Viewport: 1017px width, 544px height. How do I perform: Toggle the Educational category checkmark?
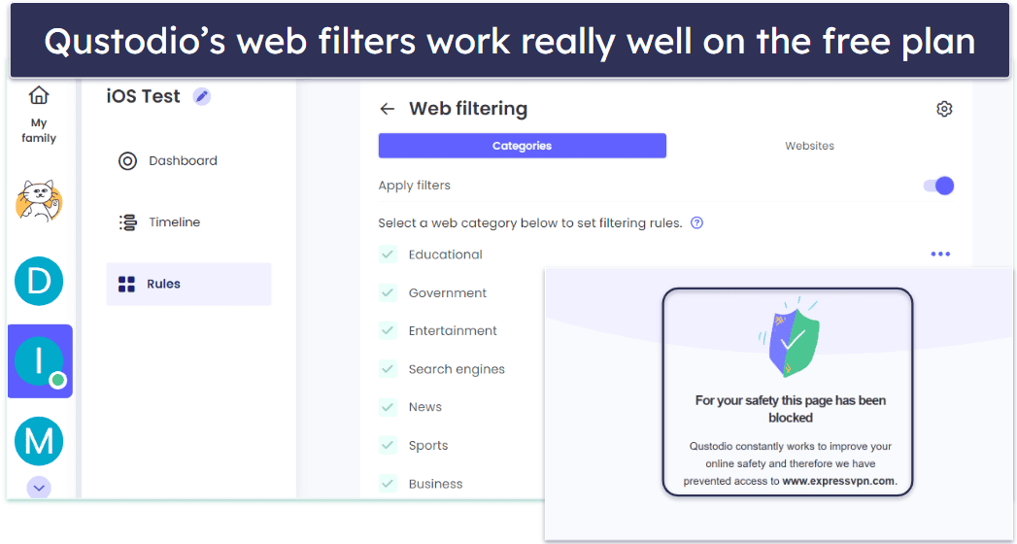(389, 255)
